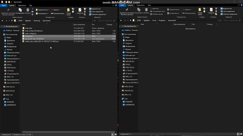The image size is (243, 136).
Task: Go up one folder in left Roaming window
Action: coord(12,21)
